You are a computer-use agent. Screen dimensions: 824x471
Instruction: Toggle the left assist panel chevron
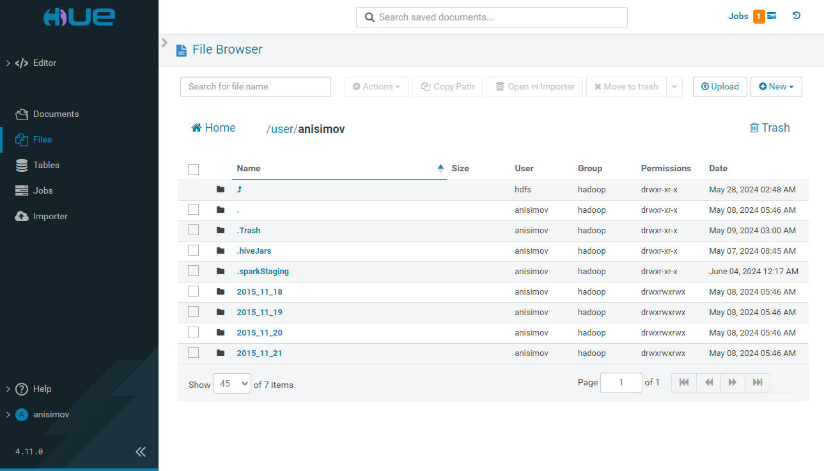tap(164, 43)
